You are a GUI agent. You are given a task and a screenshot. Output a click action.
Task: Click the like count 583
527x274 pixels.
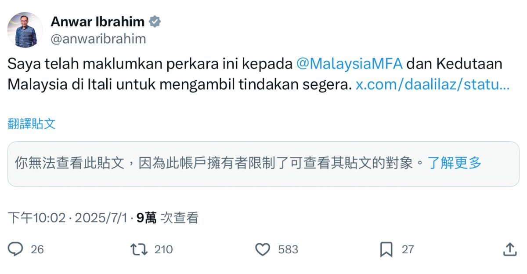288,250
